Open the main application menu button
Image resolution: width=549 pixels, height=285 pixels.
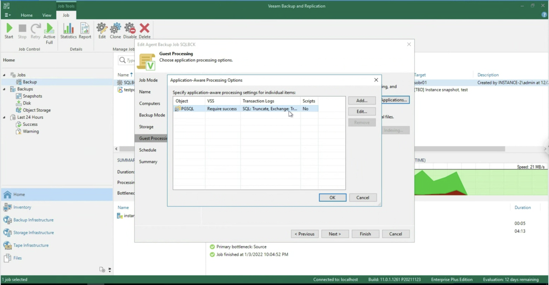(8, 15)
